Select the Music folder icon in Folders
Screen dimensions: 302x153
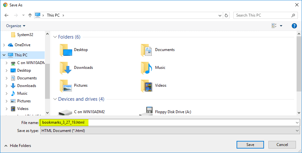point(147,68)
